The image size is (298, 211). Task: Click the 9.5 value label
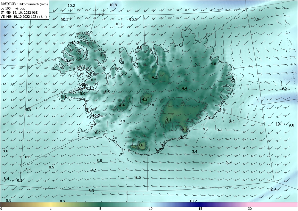(x=284, y=88)
